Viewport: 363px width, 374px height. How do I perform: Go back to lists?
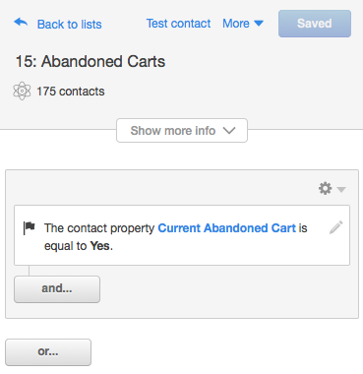[x=69, y=25]
